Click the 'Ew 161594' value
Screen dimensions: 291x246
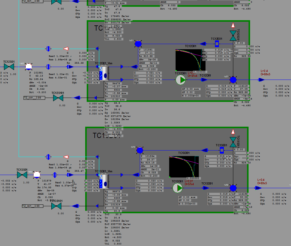[x=117, y=119]
